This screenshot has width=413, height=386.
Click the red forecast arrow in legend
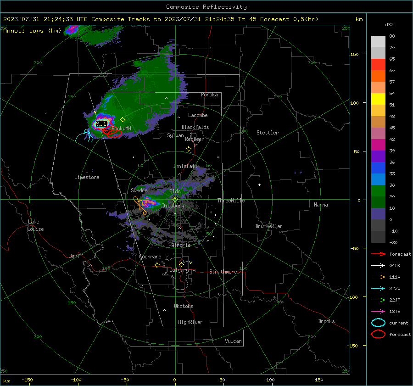pos(378,254)
